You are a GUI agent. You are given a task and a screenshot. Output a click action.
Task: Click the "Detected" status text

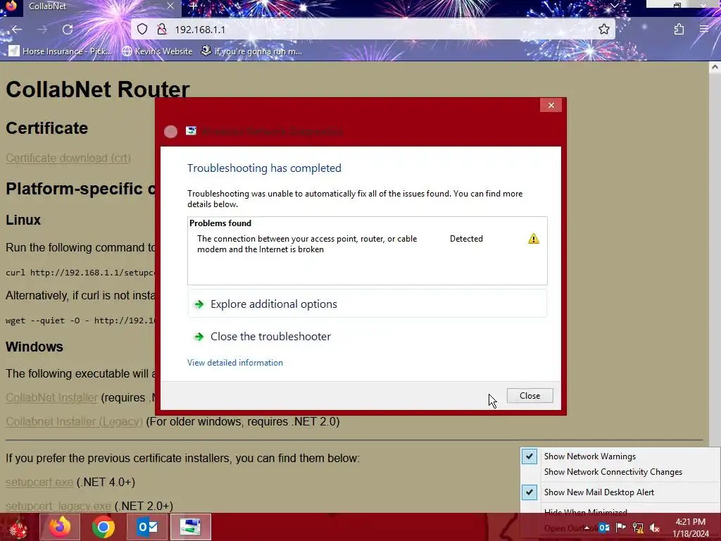[x=466, y=239]
